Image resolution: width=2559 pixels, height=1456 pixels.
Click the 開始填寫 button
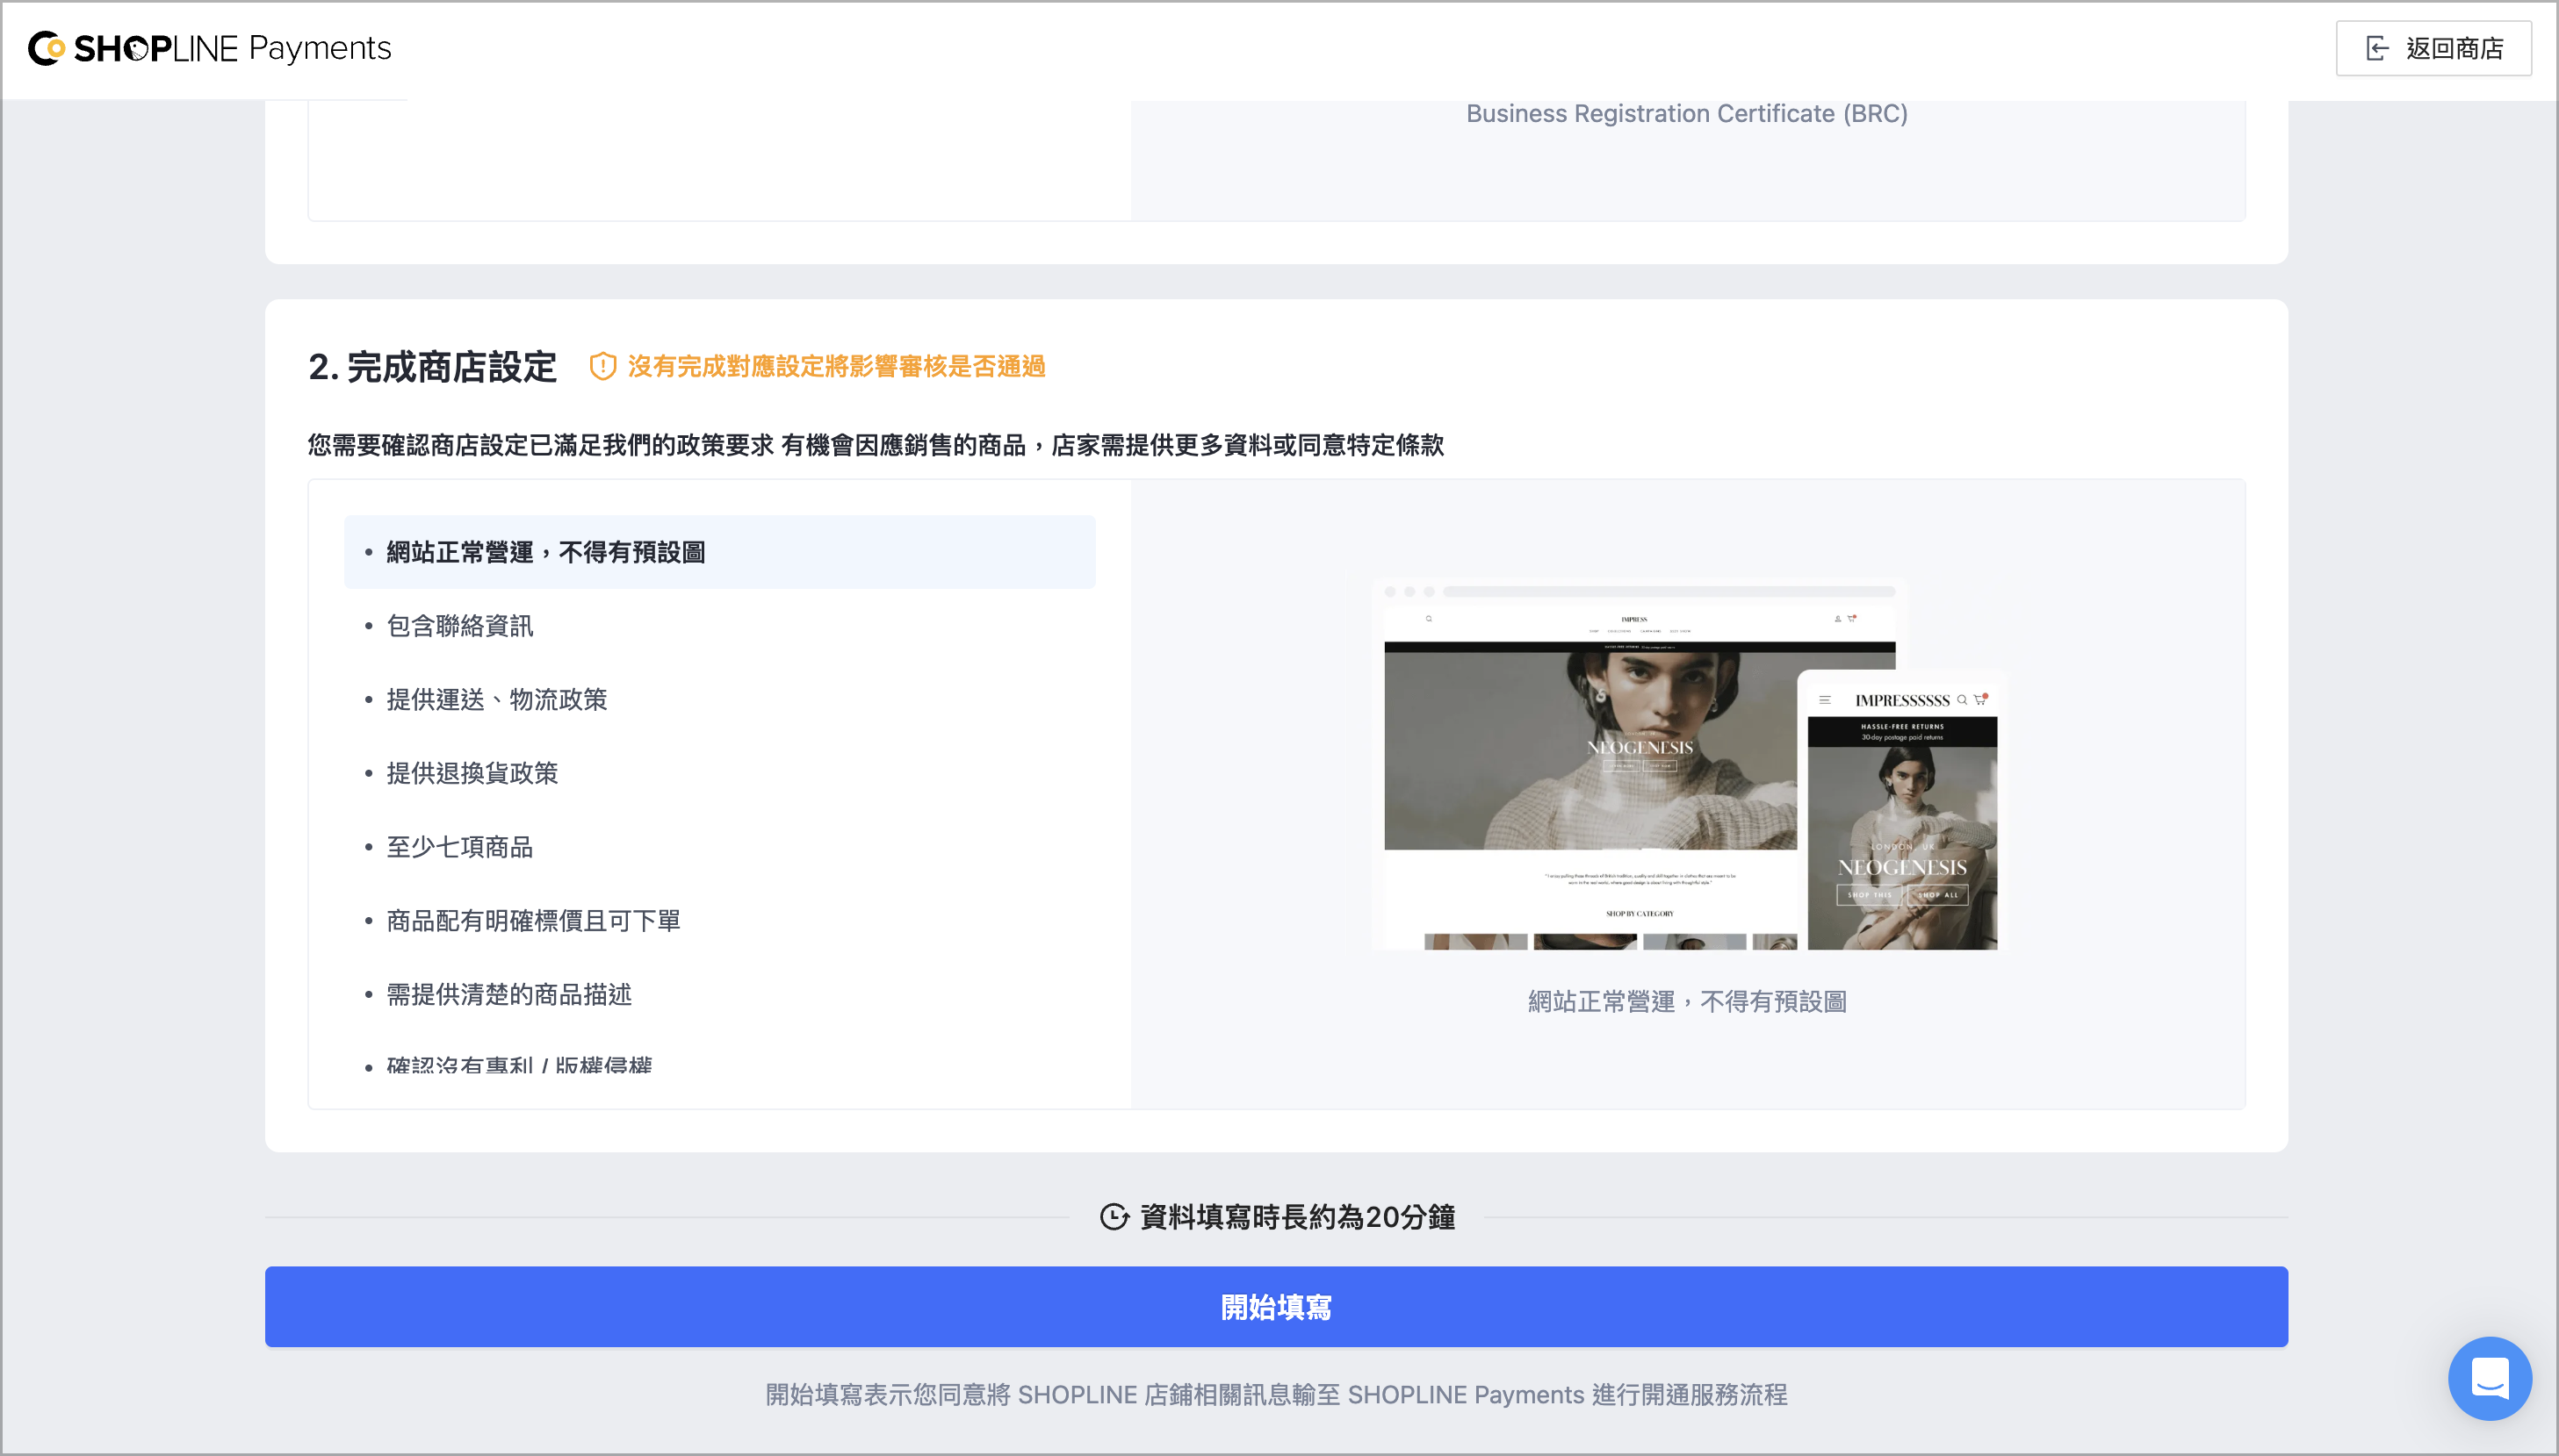pyautogui.click(x=1275, y=1307)
